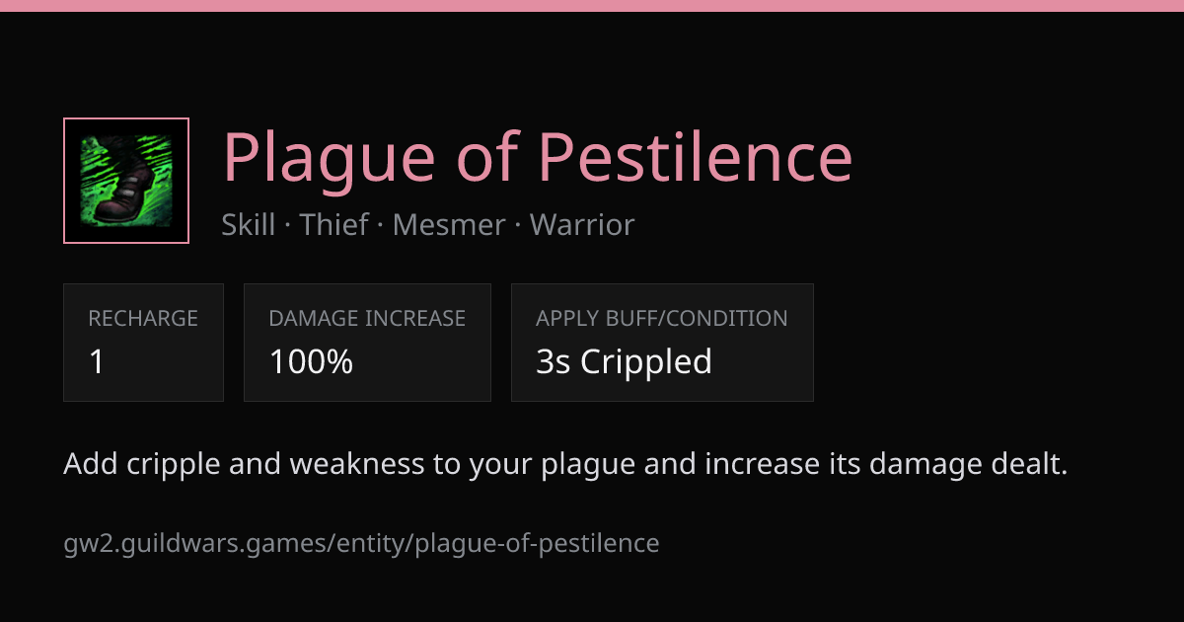Open the Thief profession tag
This screenshot has width=1184, height=622.
point(334,225)
